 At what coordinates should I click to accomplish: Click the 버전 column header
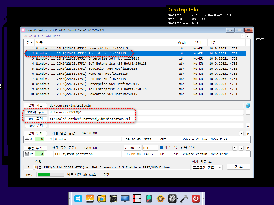226,42
